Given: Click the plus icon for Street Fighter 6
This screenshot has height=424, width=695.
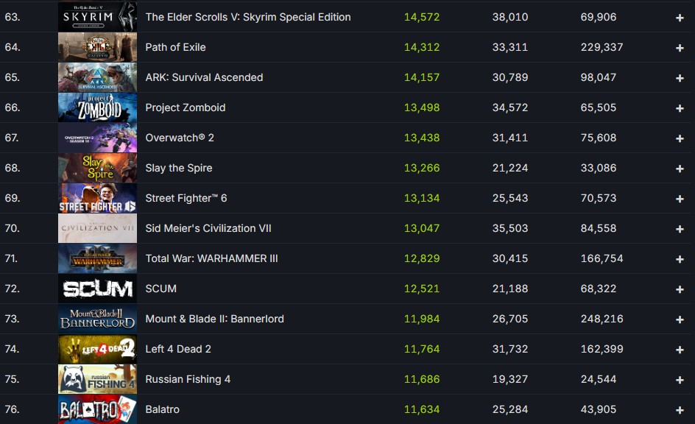Looking at the screenshot, I should click(x=680, y=199).
